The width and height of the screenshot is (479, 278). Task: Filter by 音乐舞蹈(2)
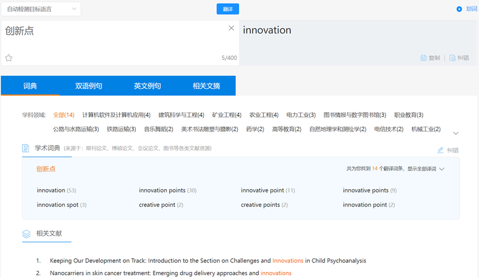[159, 129]
